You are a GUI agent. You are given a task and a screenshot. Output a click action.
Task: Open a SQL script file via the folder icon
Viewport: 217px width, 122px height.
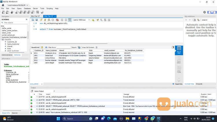(33, 20)
